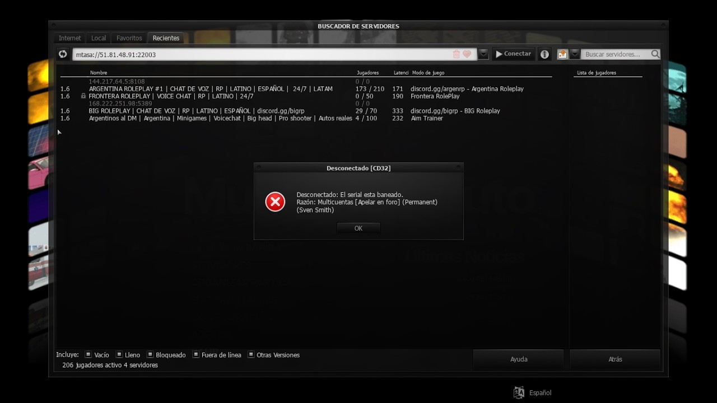This screenshot has height=403, width=717.
Task: Click the search type icon
Action: (562, 54)
